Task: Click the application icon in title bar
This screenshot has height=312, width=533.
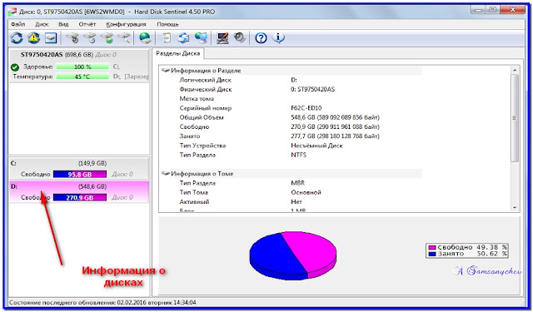Action: click(12, 12)
